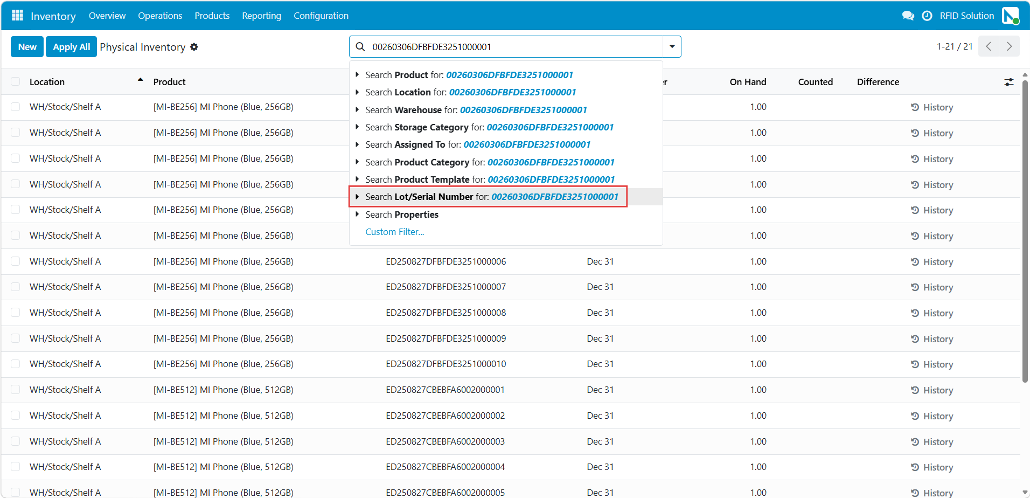Open Custom Filter link

395,232
